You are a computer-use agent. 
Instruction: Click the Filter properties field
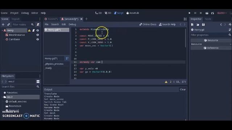click(209, 35)
